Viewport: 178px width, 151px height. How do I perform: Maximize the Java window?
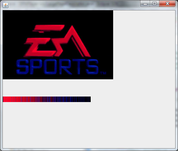(155, 4)
